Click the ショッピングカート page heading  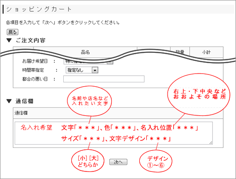39,9
